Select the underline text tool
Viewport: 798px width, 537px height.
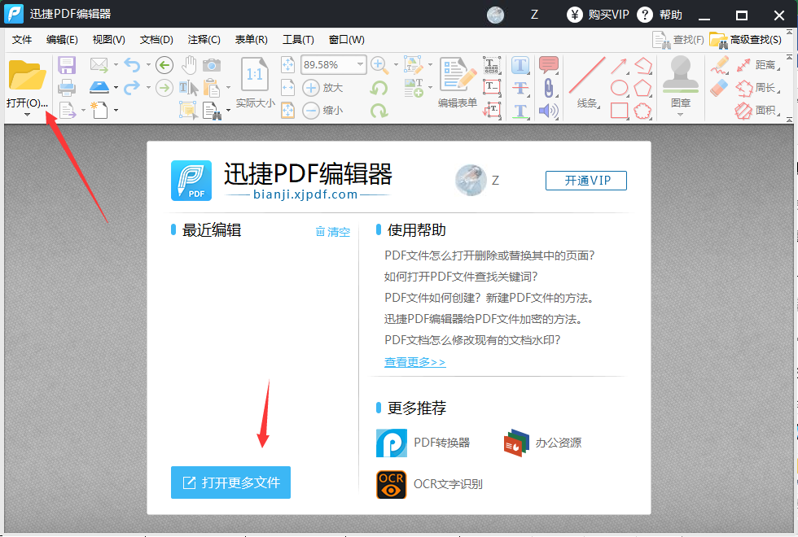click(520, 111)
